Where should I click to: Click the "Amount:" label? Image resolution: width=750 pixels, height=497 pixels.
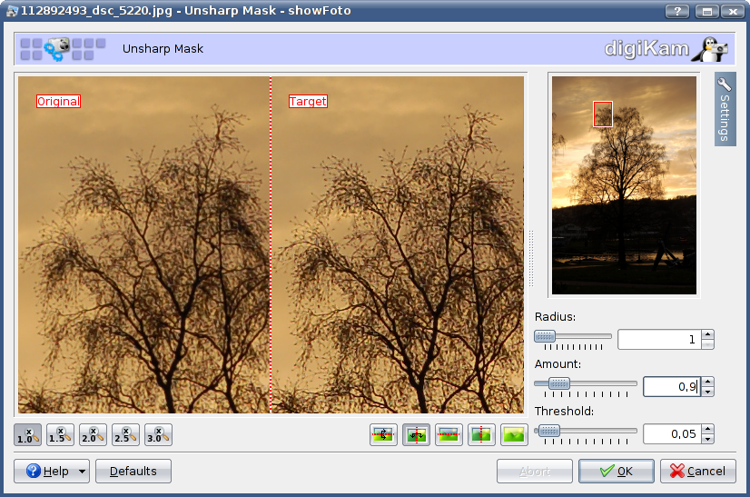coord(558,364)
